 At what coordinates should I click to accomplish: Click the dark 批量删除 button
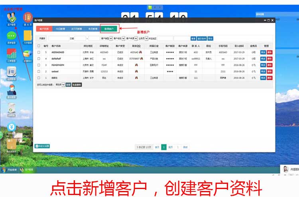77,85
